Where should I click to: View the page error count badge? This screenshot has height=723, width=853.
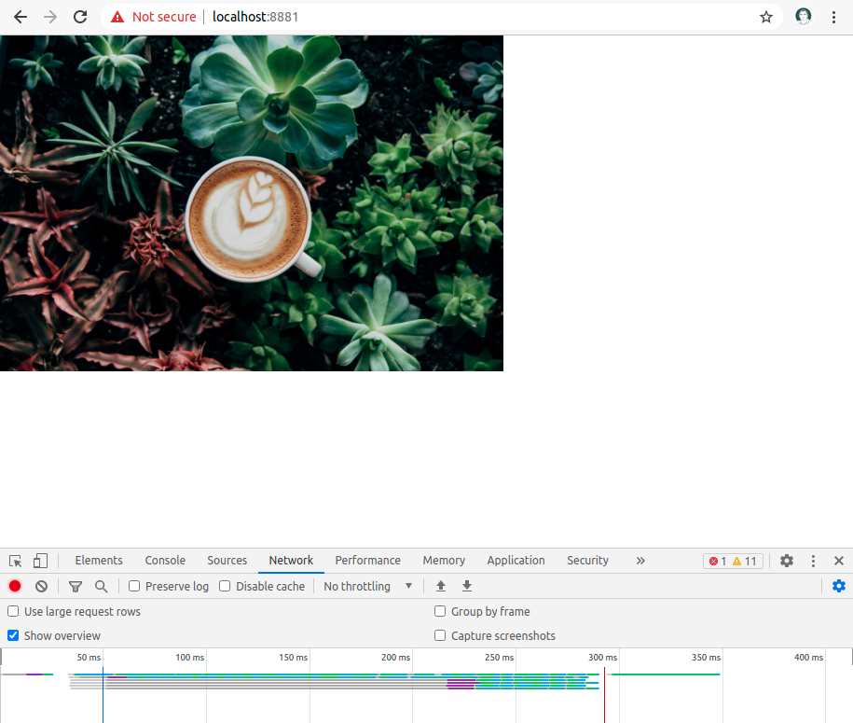click(x=719, y=561)
